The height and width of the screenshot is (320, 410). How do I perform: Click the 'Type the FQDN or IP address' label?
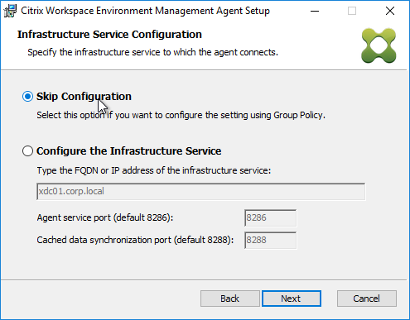(x=154, y=170)
